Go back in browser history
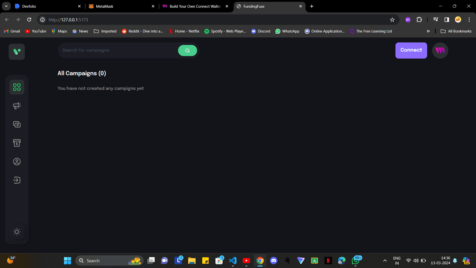The height and width of the screenshot is (268, 476). click(7, 20)
